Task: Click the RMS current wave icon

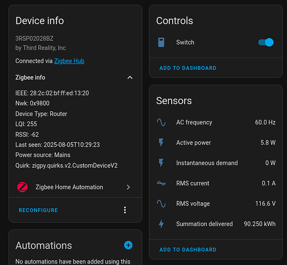Action: (x=161, y=183)
